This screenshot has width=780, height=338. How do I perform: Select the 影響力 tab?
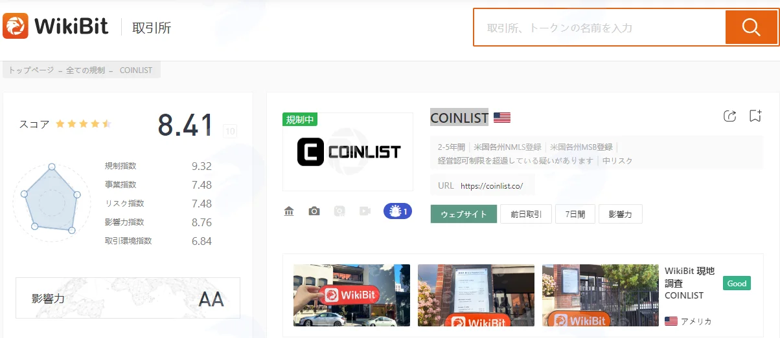[x=621, y=214]
